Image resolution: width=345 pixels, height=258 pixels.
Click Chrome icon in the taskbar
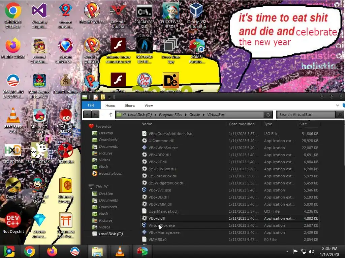click(30, 251)
